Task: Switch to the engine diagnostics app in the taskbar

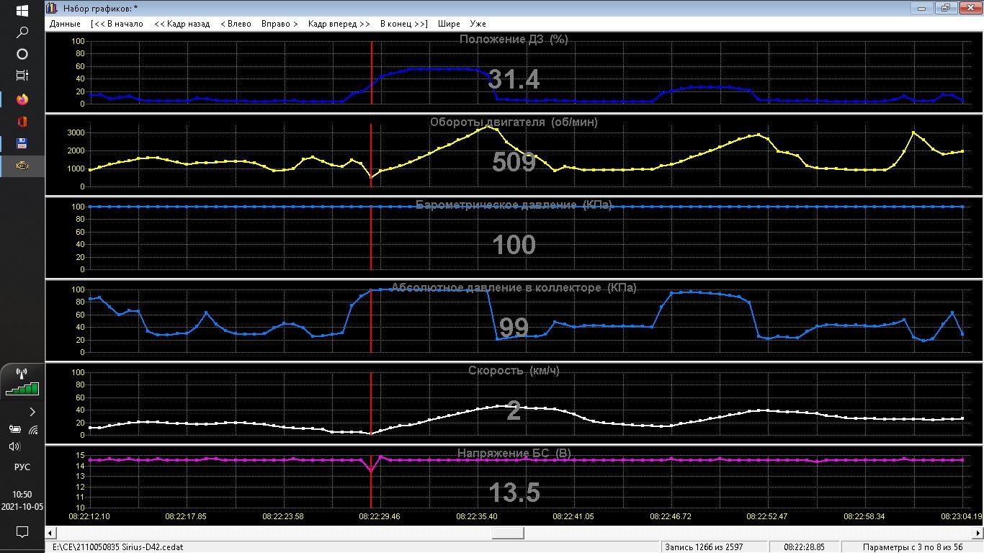Action: click(x=22, y=166)
